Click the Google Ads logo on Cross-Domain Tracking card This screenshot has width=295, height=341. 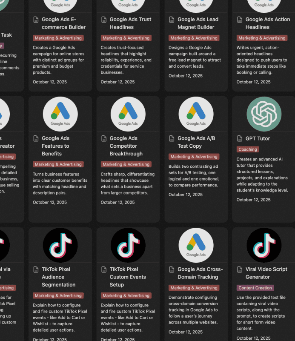click(x=196, y=245)
